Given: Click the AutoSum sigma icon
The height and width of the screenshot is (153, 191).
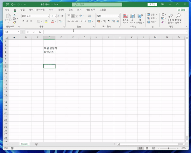Looking at the screenshot, I should pyautogui.click(x=163, y=15).
